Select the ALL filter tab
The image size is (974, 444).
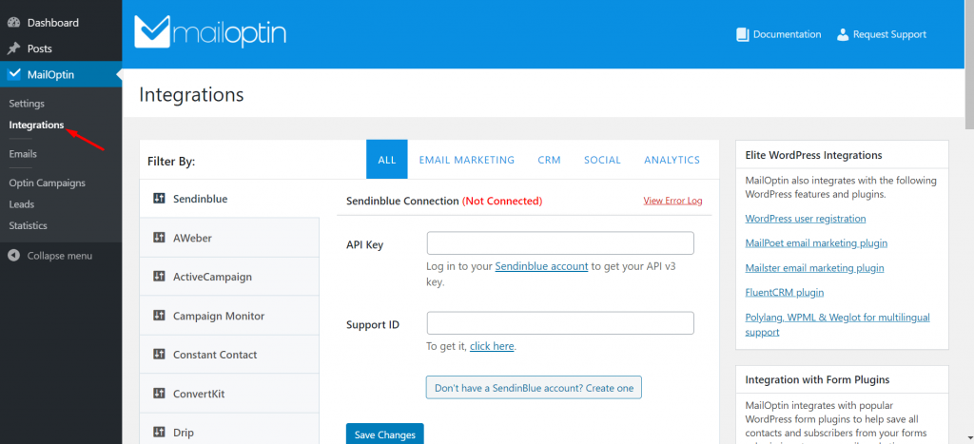pyautogui.click(x=387, y=160)
